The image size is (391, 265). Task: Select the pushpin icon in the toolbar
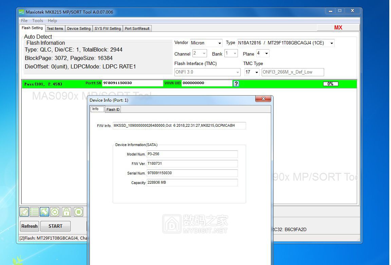pos(24,211)
